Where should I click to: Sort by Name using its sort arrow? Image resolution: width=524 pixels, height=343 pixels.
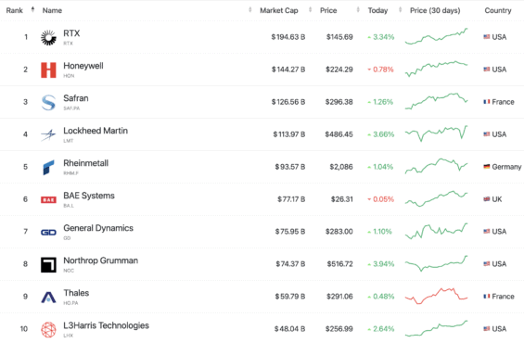pyautogui.click(x=250, y=9)
